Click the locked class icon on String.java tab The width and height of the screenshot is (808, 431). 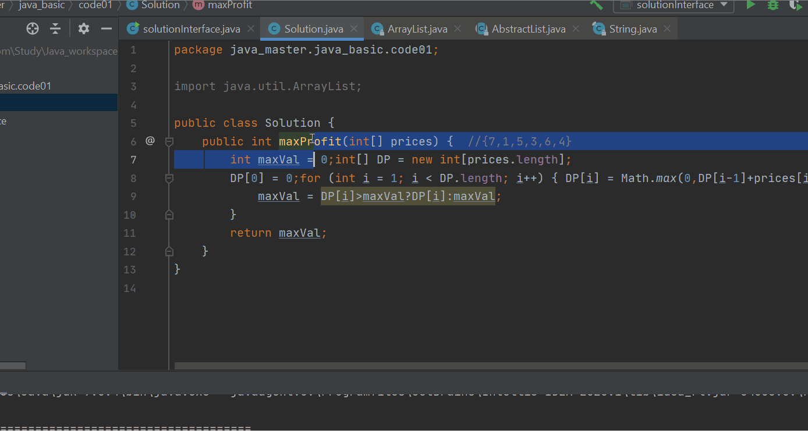tap(599, 29)
